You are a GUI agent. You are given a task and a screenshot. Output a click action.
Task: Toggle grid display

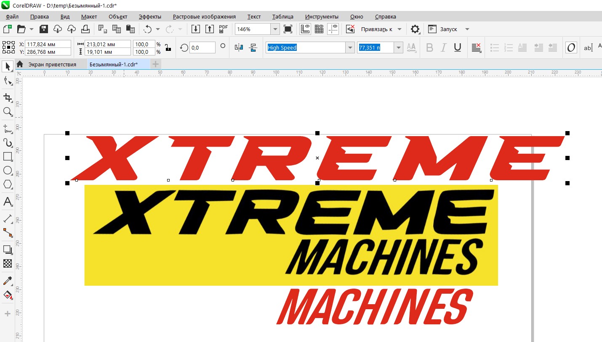(x=319, y=29)
